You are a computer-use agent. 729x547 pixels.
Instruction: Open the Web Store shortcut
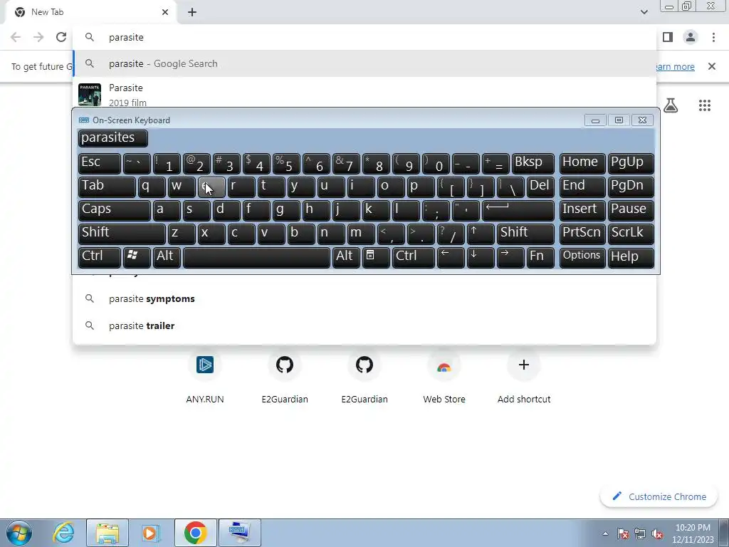444,377
